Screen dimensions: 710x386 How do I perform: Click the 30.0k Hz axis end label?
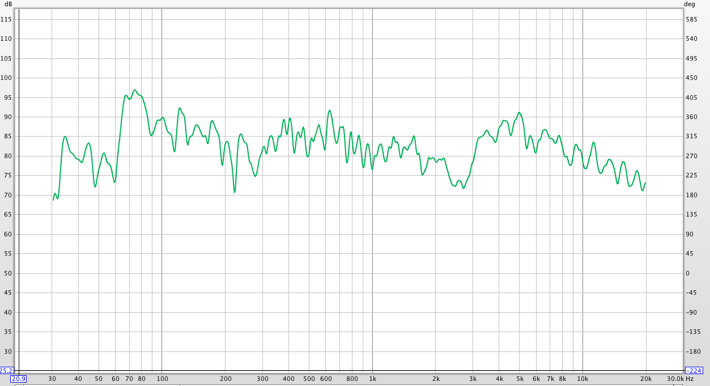coord(680,379)
